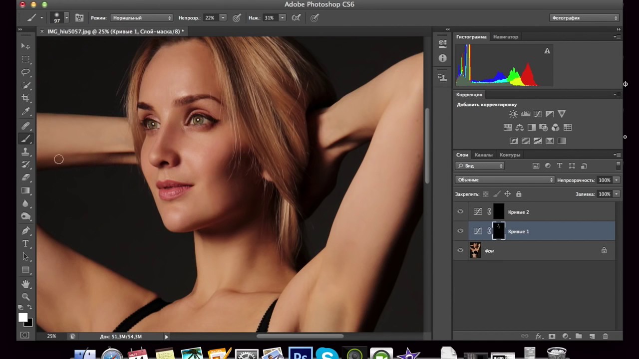Expand the Фотография workspace dropdown
Image resolution: width=639 pixels, height=359 pixels.
point(584,18)
